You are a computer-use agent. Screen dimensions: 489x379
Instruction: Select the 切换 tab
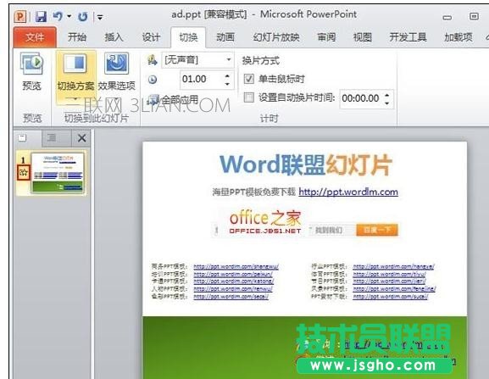(188, 37)
